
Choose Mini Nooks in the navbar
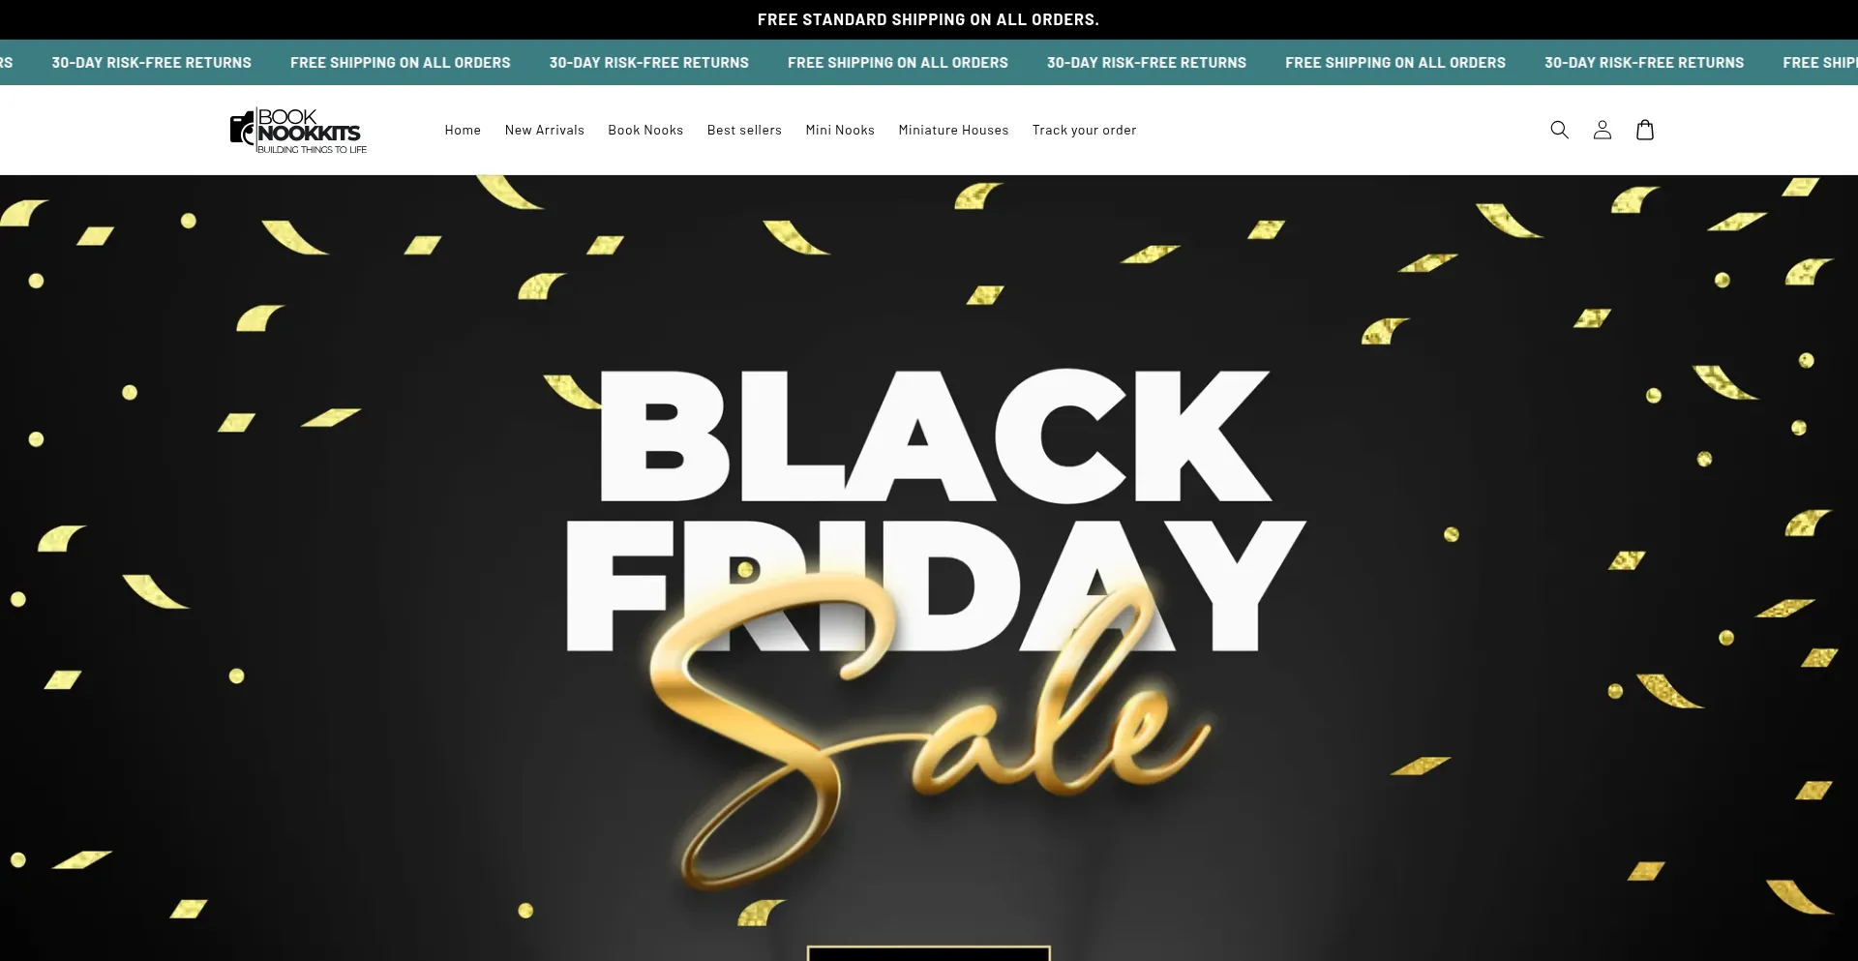point(840,130)
